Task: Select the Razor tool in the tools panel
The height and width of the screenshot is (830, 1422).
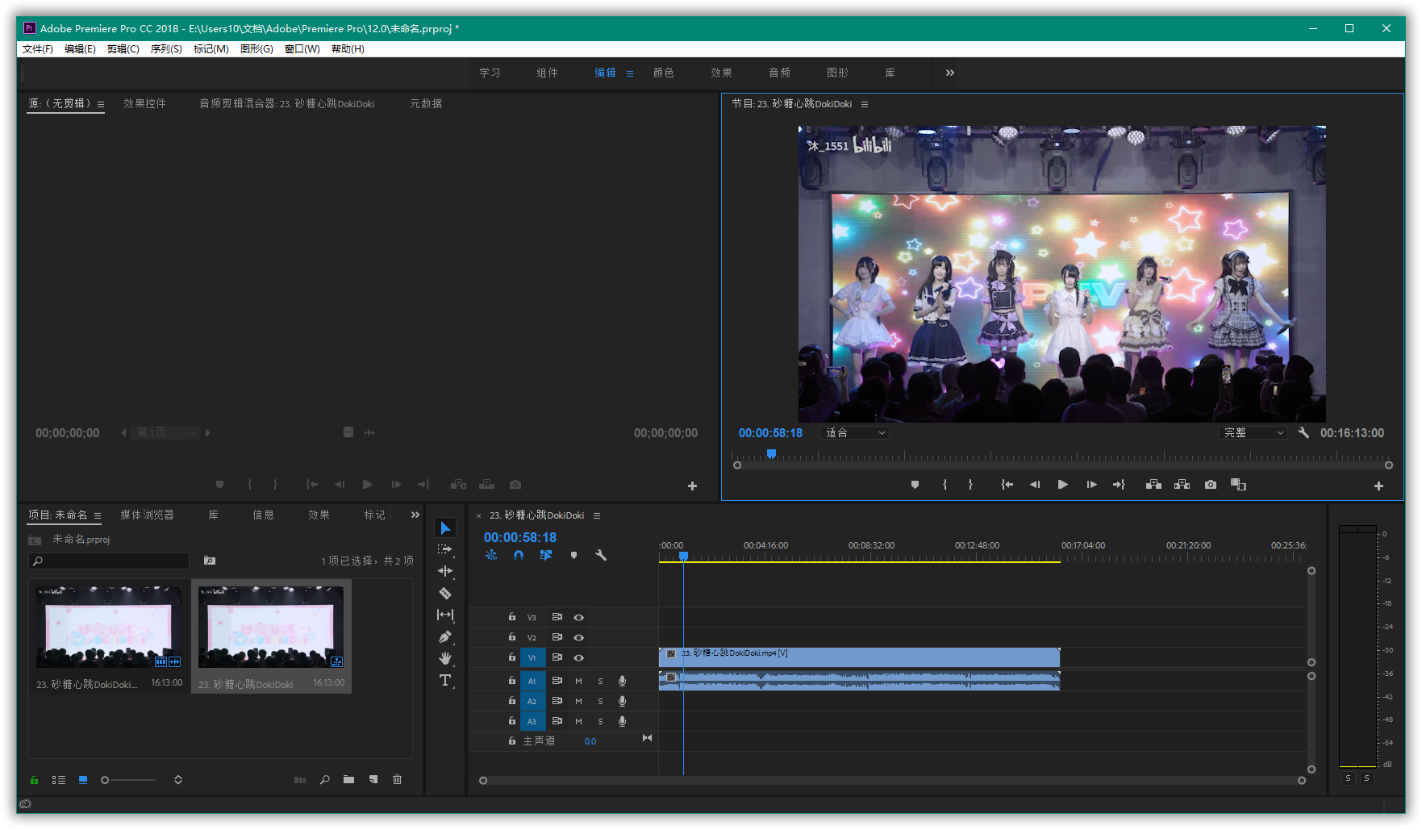Action: (444, 593)
